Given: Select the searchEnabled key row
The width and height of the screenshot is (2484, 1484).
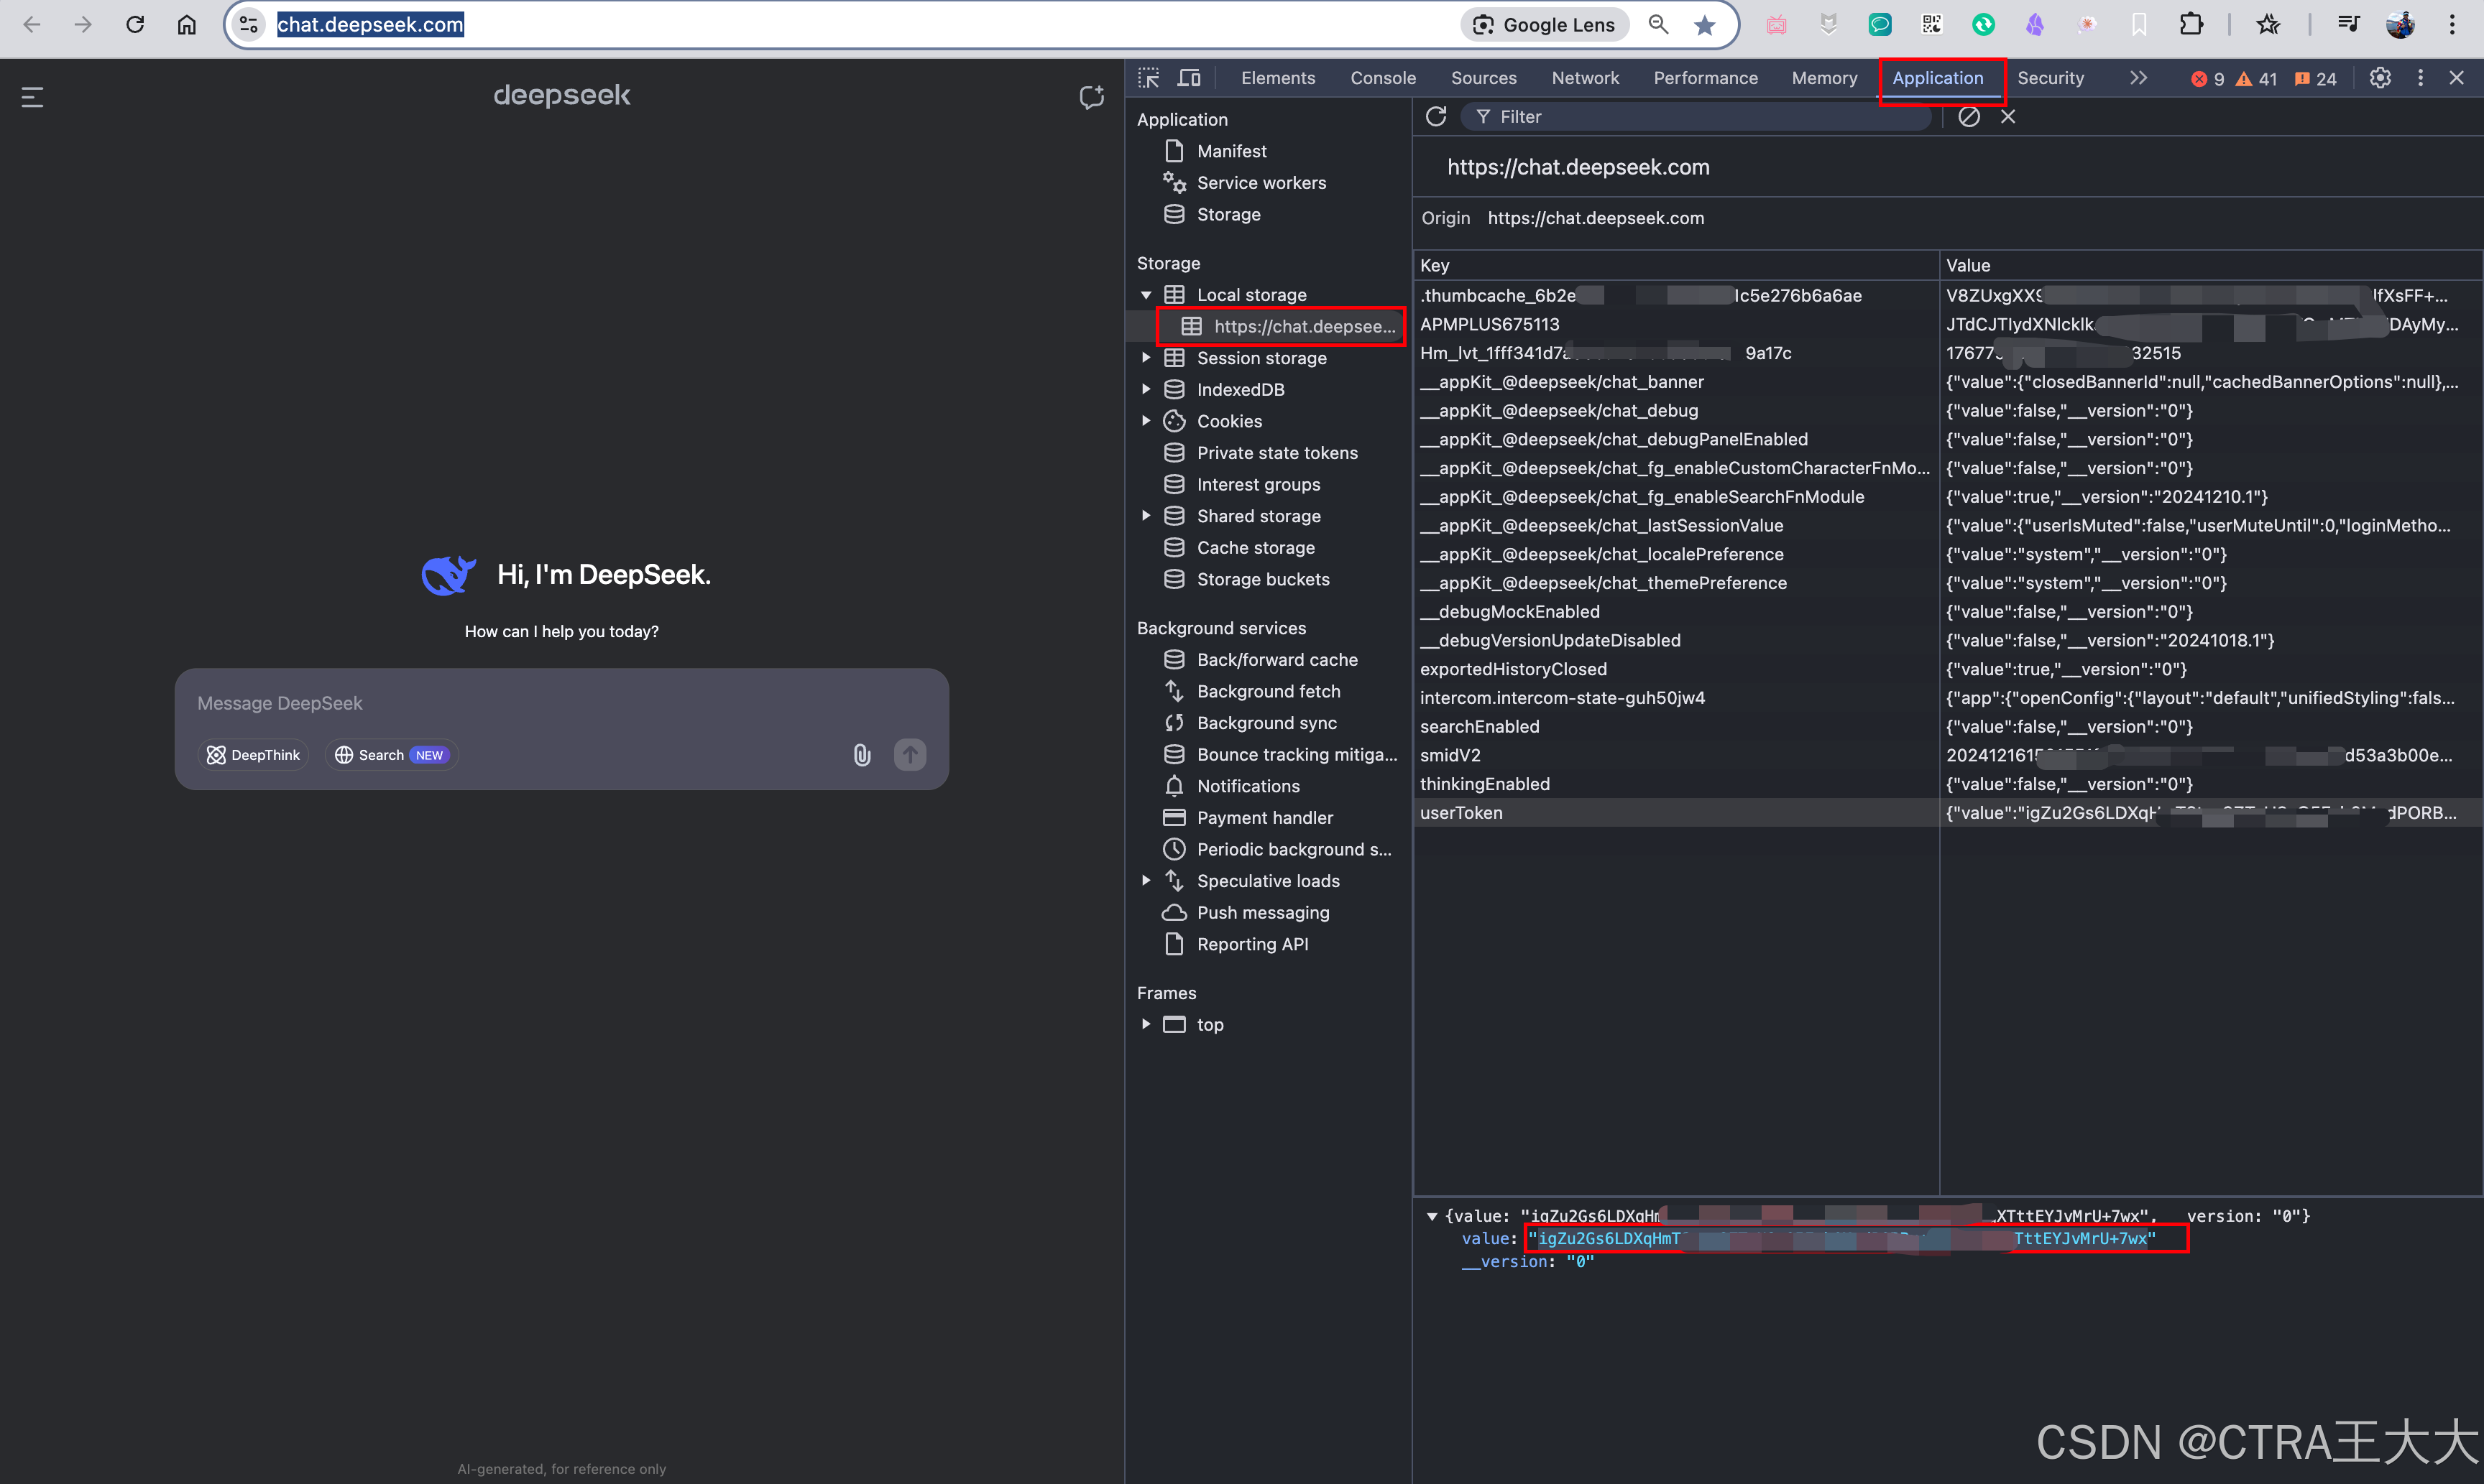Looking at the screenshot, I should [x=1947, y=727].
